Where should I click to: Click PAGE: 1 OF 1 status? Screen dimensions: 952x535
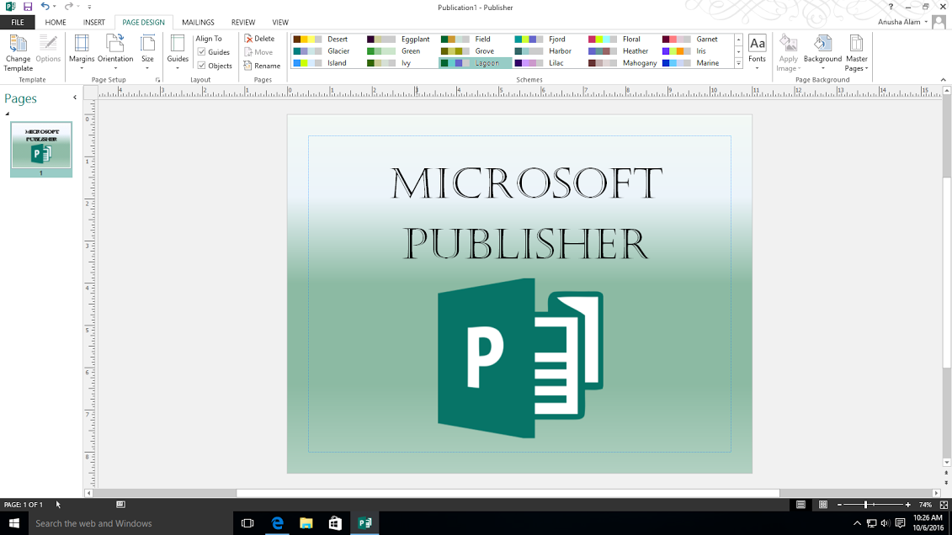[x=24, y=505]
